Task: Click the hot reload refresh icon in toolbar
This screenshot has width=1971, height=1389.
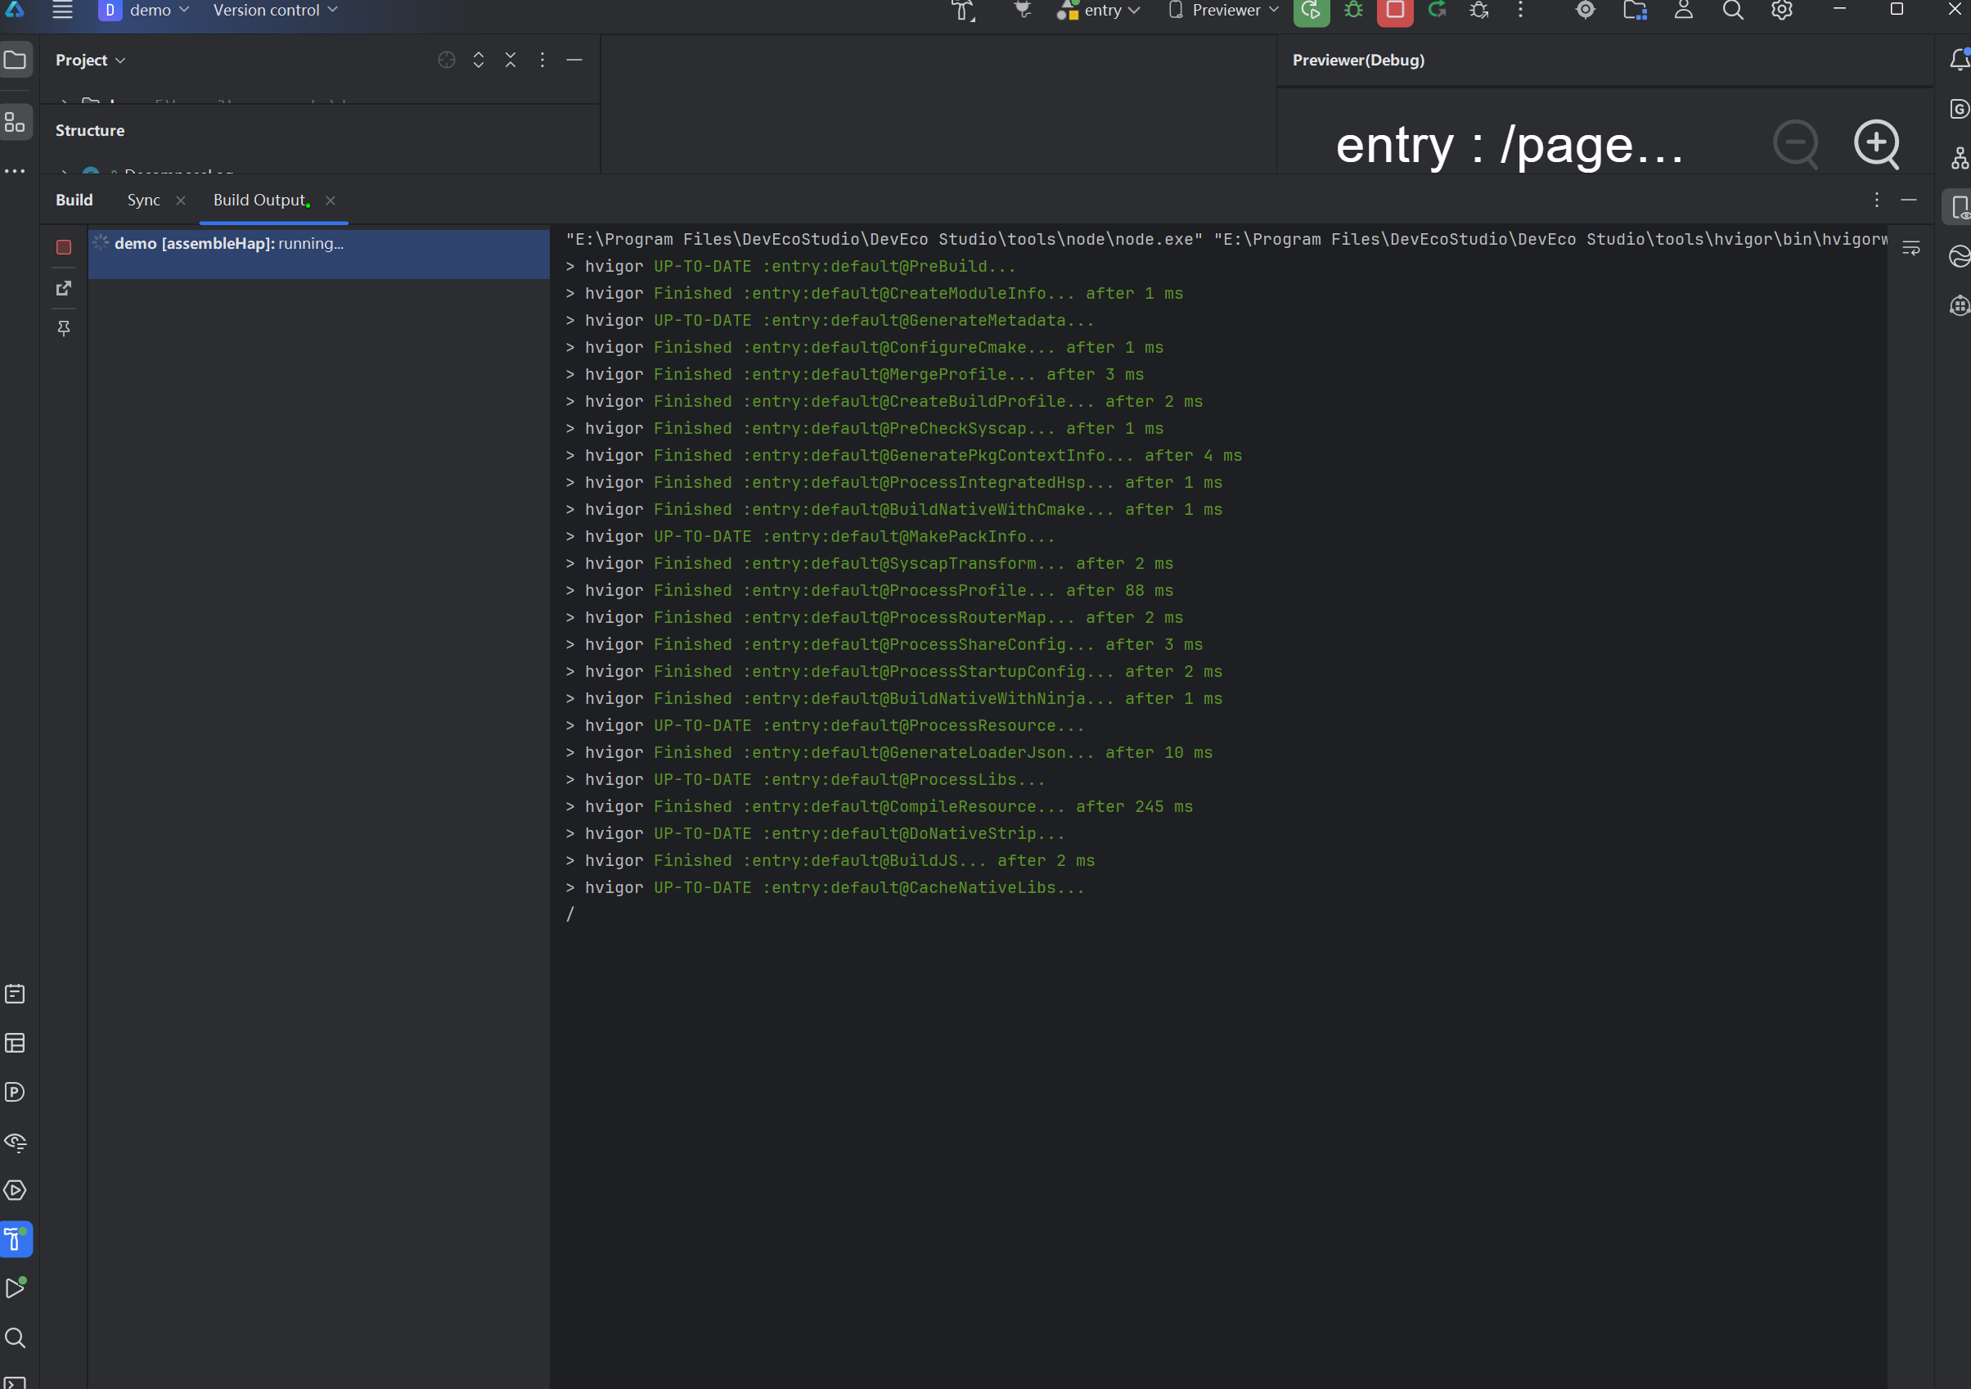Action: (x=1436, y=11)
